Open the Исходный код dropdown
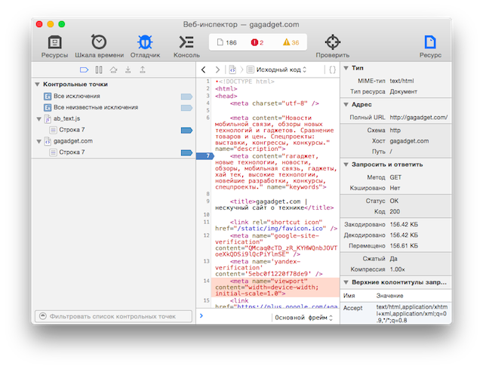Screen dimensions: 483x369 click(277, 70)
